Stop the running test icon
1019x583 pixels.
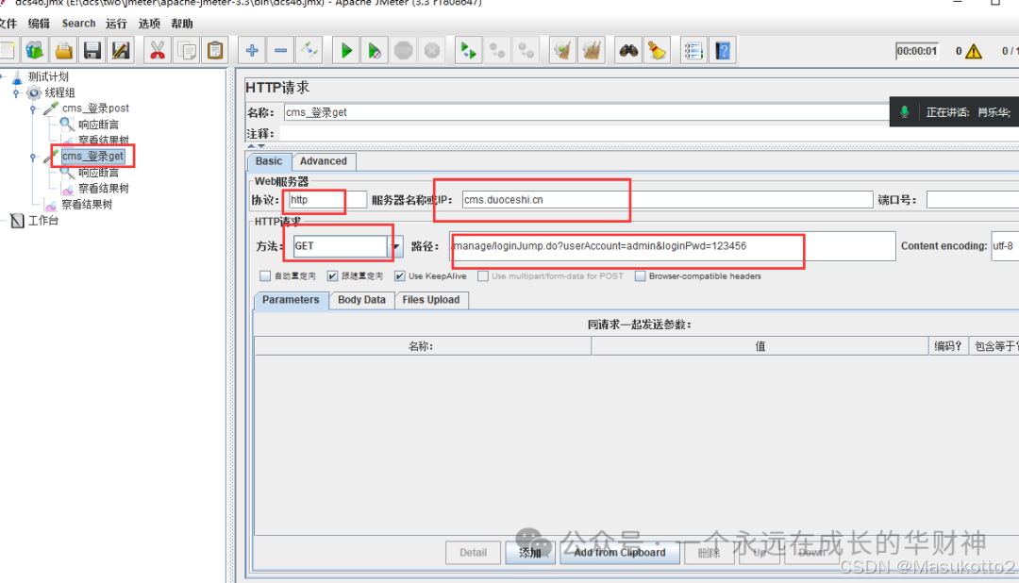pyautogui.click(x=404, y=50)
